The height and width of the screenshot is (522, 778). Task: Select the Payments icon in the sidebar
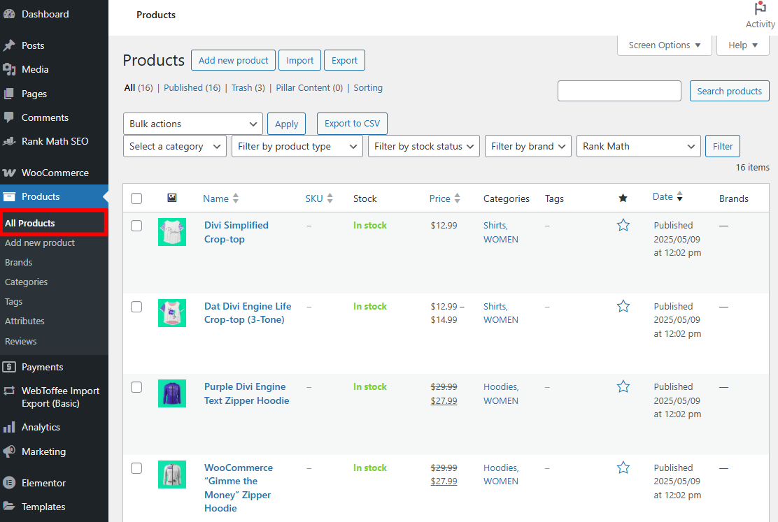10,366
